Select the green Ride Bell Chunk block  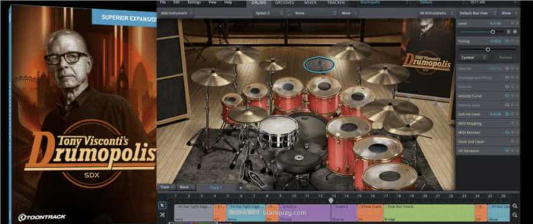point(429,213)
